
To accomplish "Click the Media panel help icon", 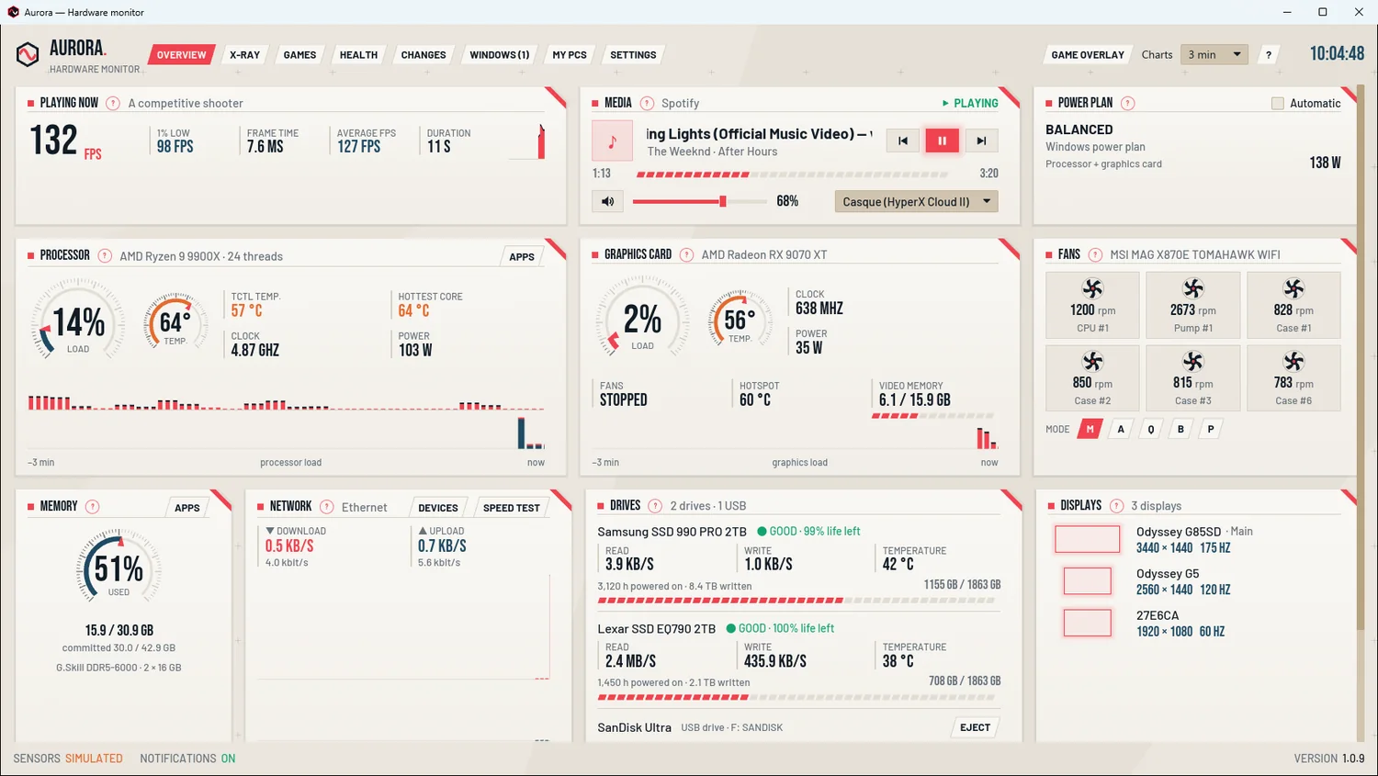I will click(647, 103).
